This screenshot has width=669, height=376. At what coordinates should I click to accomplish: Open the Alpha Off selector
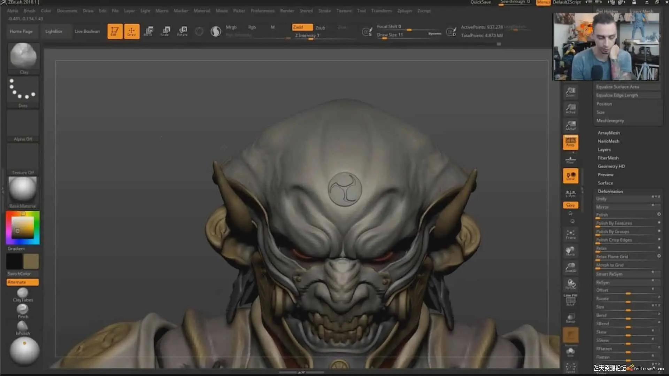[x=23, y=126]
